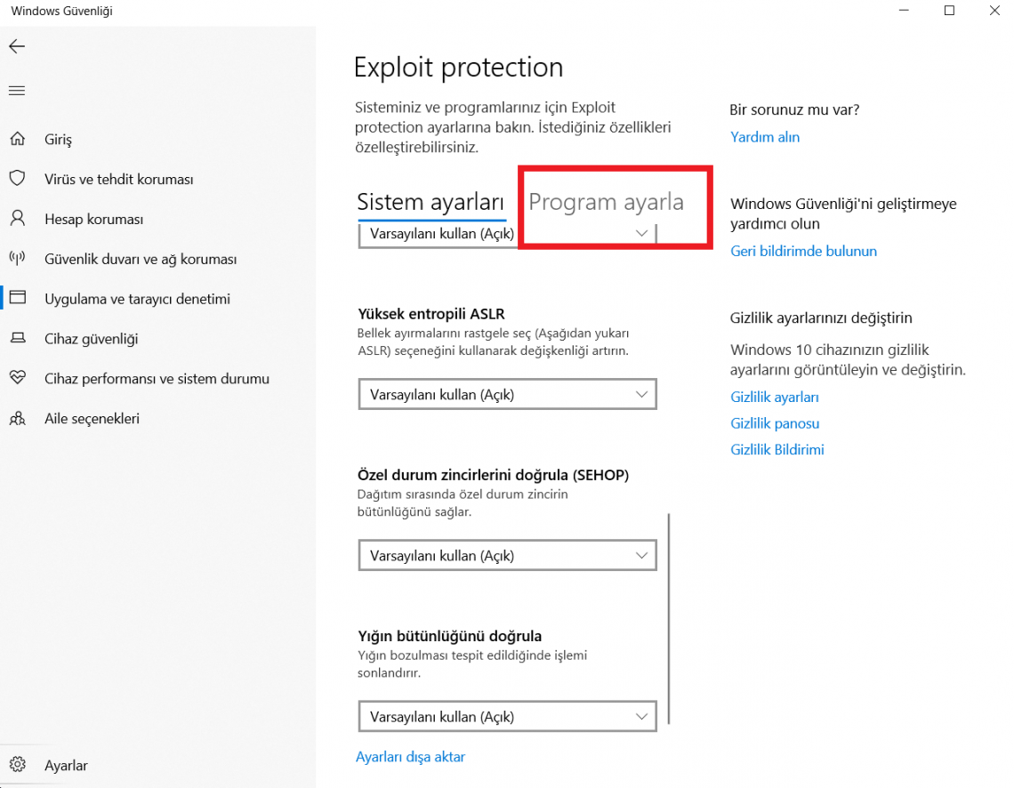Click the back arrow icon
This screenshot has height=788, width=1014.
tap(17, 47)
